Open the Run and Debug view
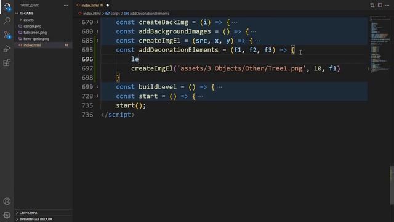This screenshot has height=222, width=394. coord(7,48)
